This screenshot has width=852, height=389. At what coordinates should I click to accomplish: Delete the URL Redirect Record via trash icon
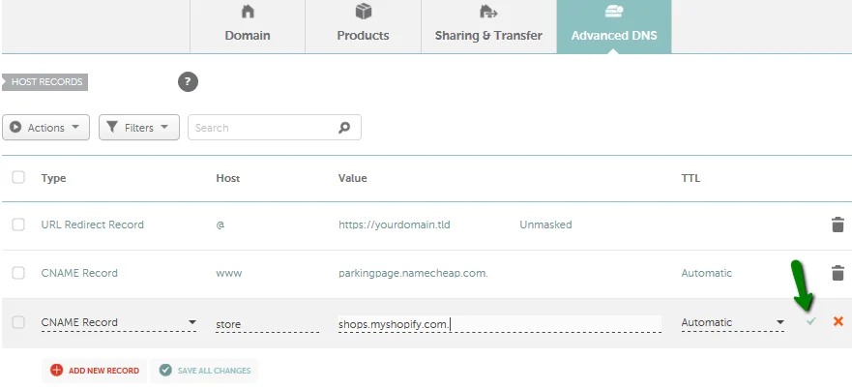click(x=837, y=224)
